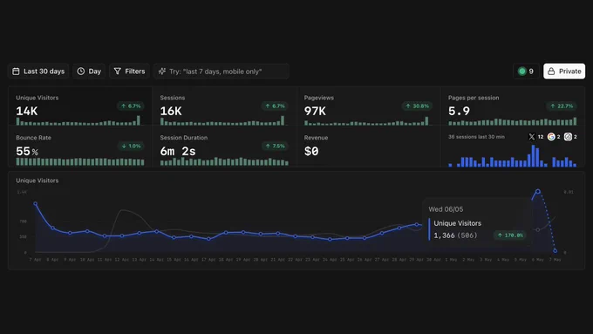Change the Day granularity selector

[x=89, y=72]
